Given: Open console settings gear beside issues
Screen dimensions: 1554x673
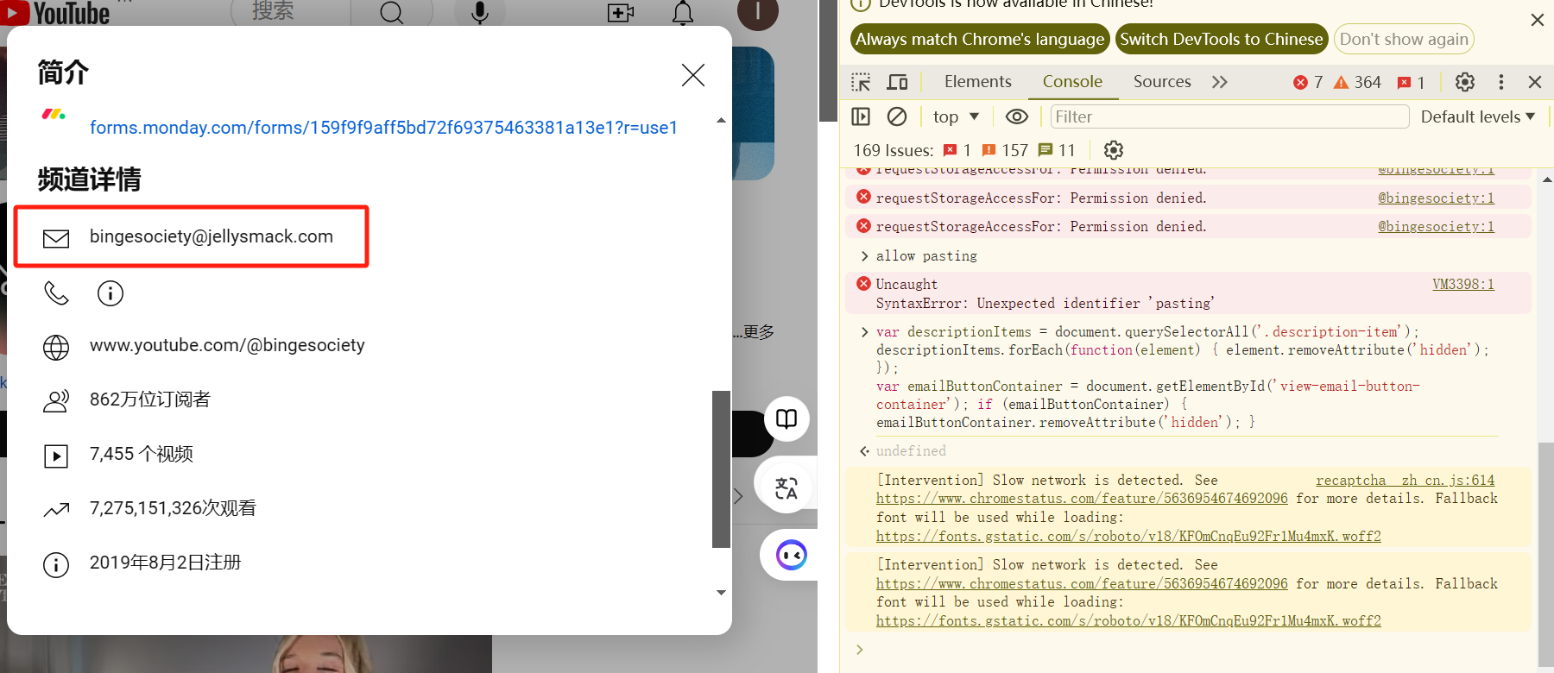Looking at the screenshot, I should click(x=1114, y=150).
